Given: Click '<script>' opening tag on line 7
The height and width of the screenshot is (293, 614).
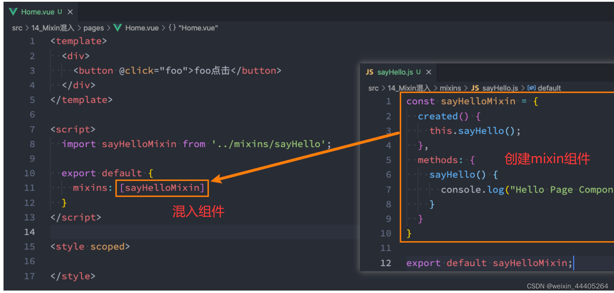Looking at the screenshot, I should click(x=73, y=129).
